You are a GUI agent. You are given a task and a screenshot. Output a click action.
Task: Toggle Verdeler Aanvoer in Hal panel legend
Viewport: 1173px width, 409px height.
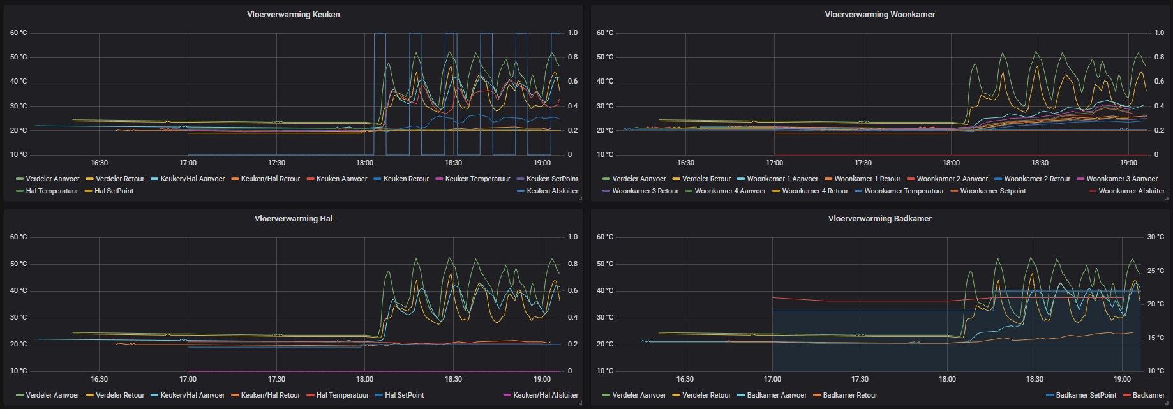pyautogui.click(x=53, y=396)
